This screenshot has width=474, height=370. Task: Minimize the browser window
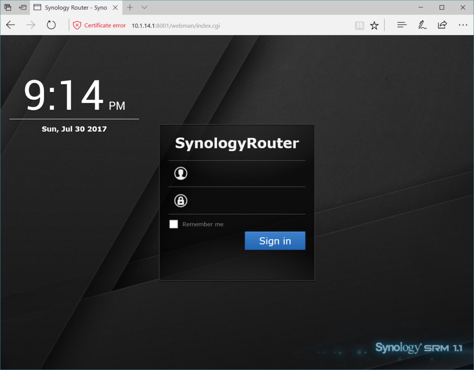[420, 7]
